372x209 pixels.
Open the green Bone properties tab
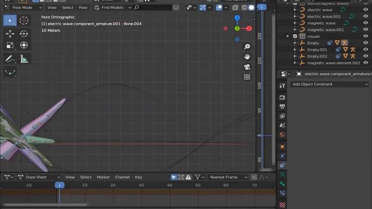[282, 184]
